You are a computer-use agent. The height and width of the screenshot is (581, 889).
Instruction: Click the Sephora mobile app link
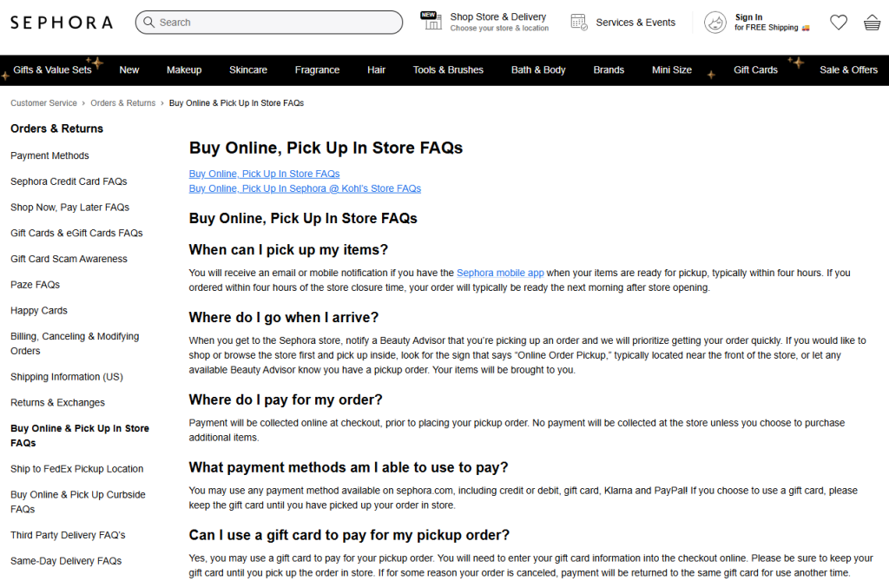(x=500, y=272)
